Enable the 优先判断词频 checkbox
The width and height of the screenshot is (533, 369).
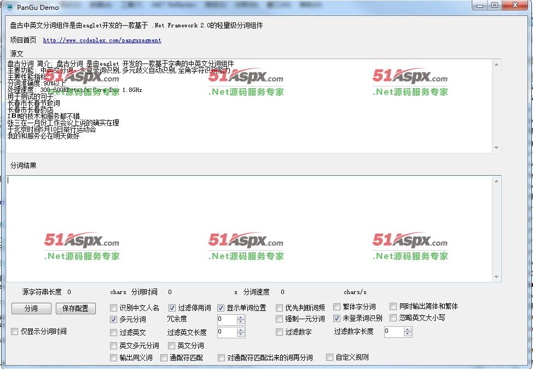click(280, 308)
